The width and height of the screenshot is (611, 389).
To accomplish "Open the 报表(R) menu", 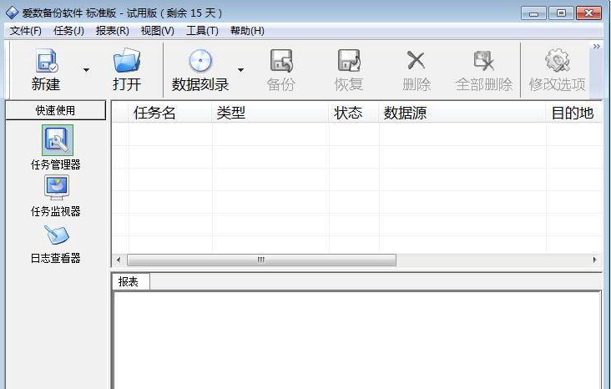I will pyautogui.click(x=112, y=31).
